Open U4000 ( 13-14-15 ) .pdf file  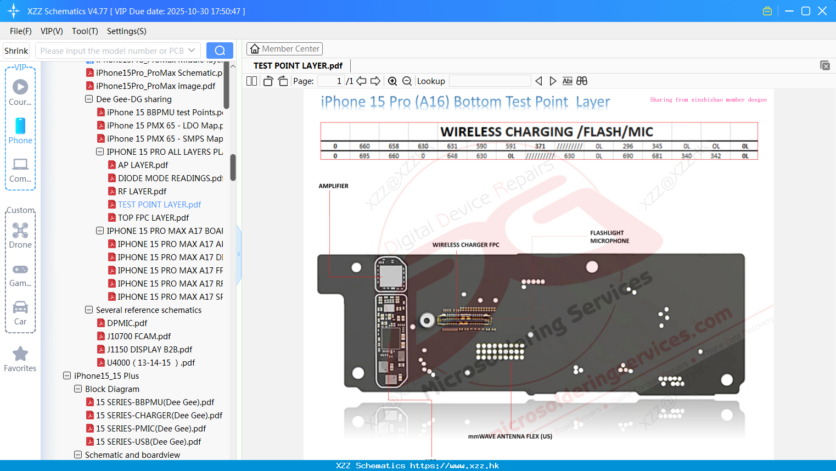pos(151,363)
